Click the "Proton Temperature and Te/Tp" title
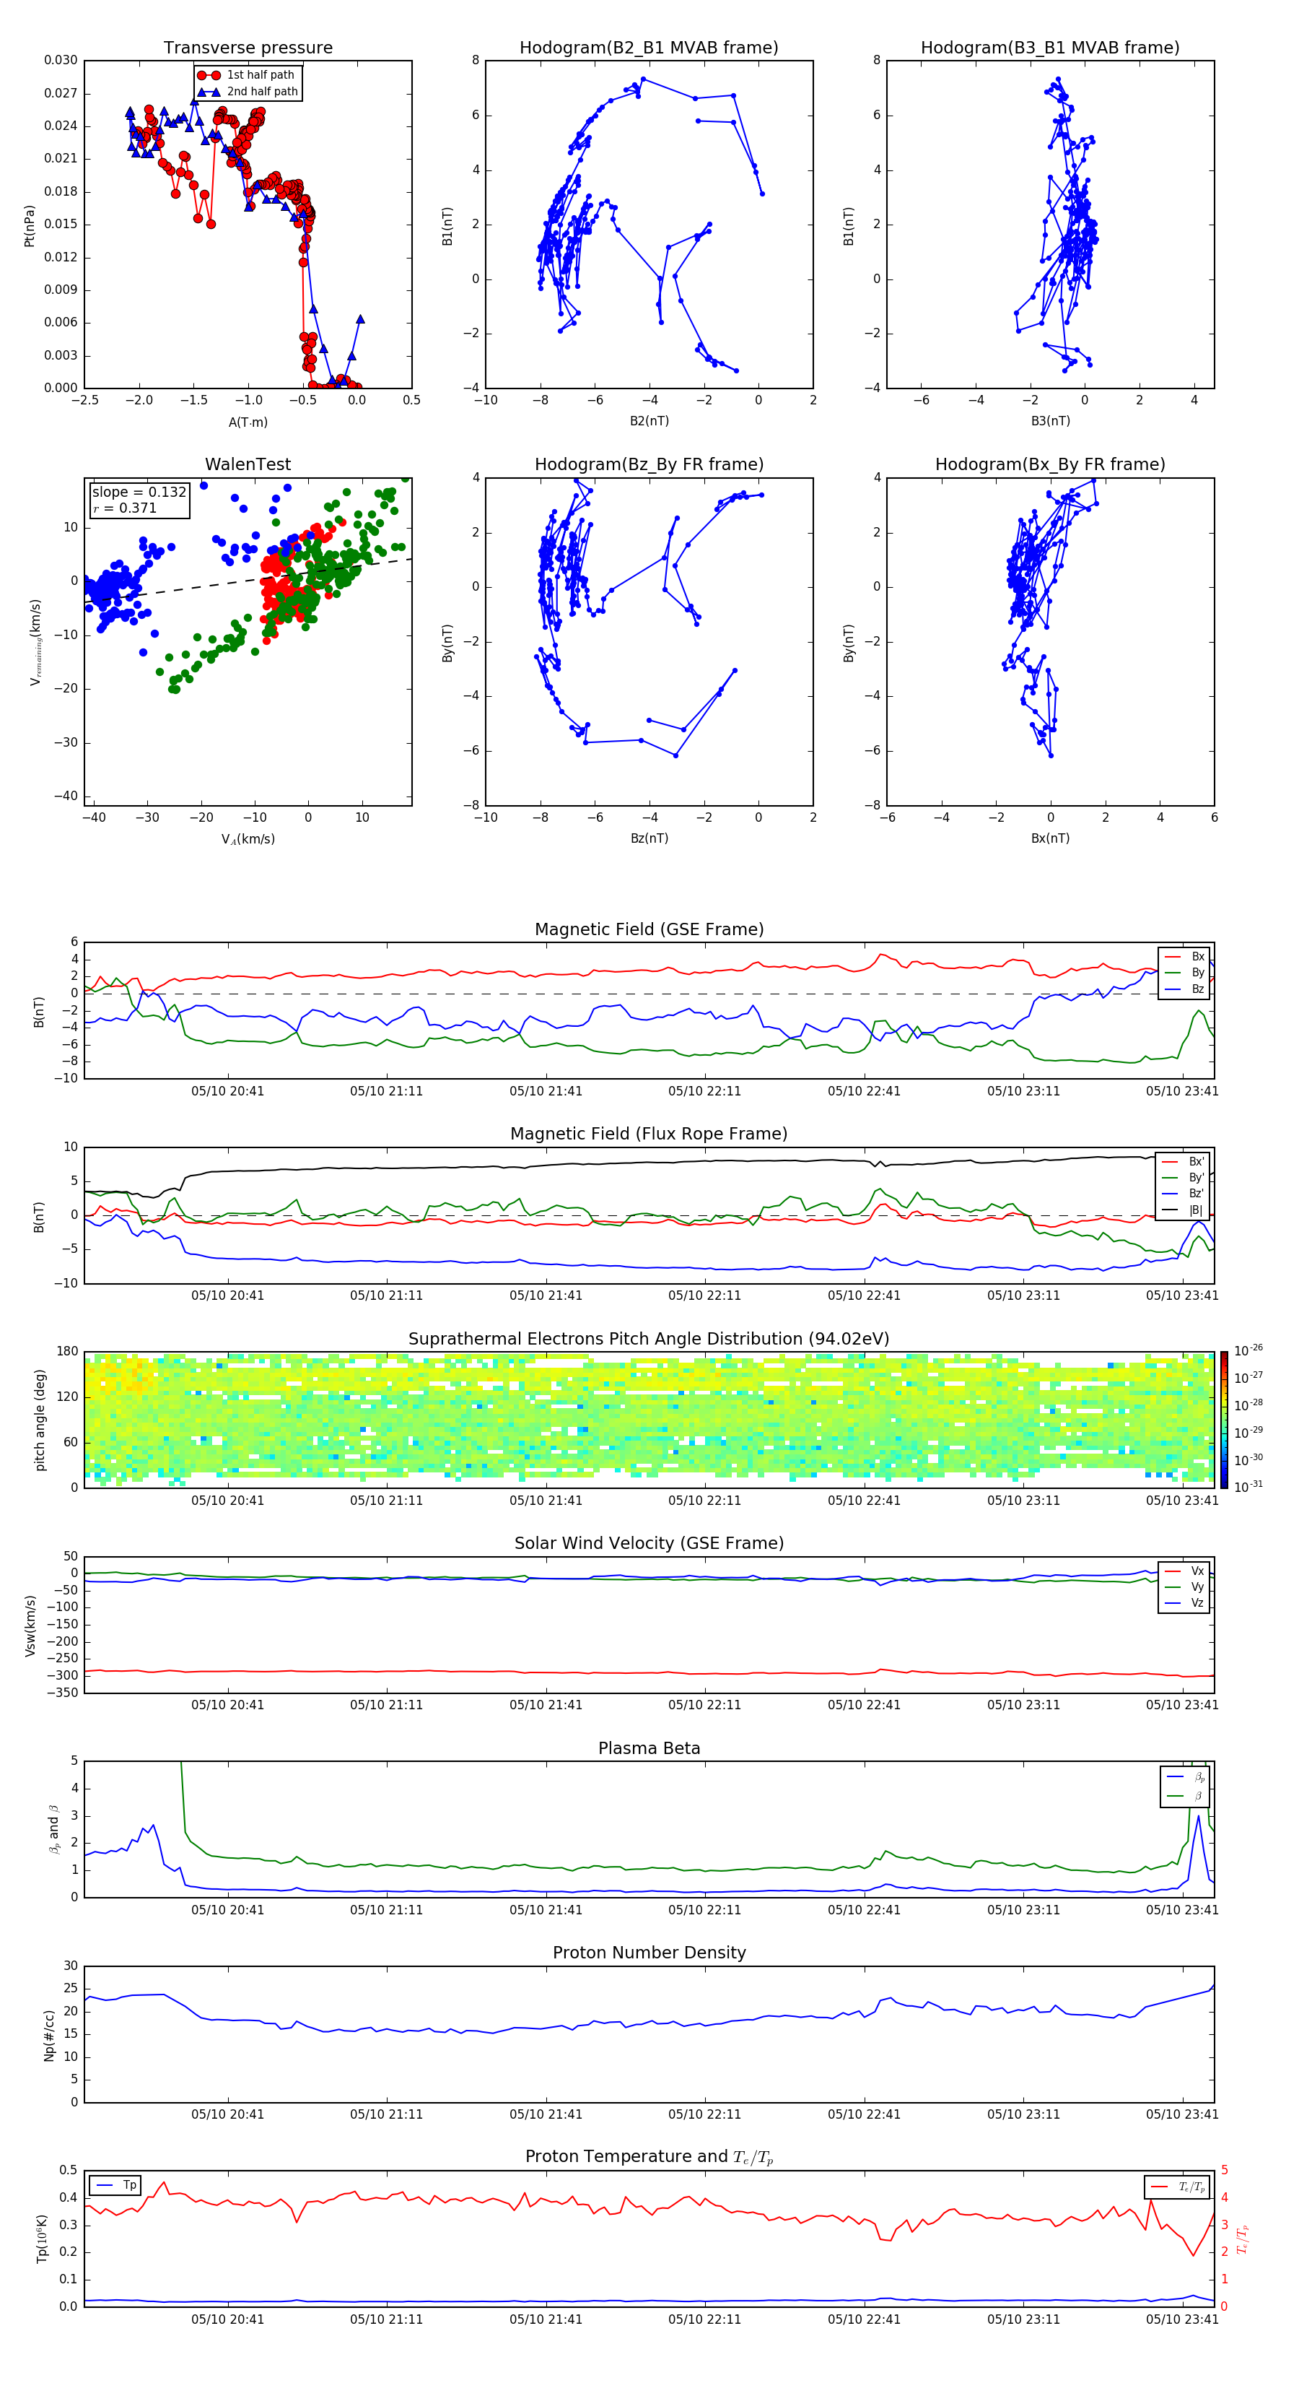Screen dimensions: 1299x2383 [649, 2157]
